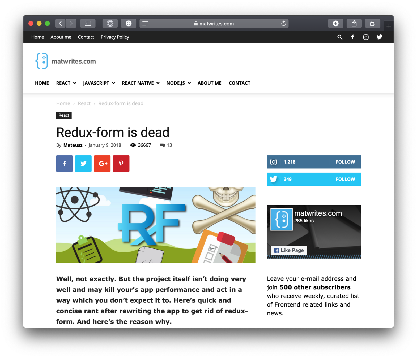The image size is (417, 358).
Task: Click the breadcrumb text Redux-form is dead
Action: 121,103
